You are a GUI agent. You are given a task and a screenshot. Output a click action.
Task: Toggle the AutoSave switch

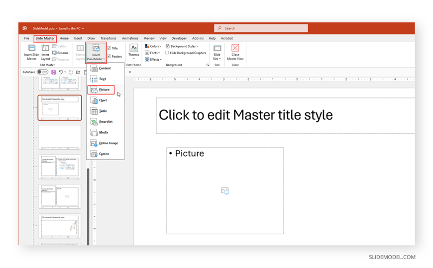[x=42, y=72]
